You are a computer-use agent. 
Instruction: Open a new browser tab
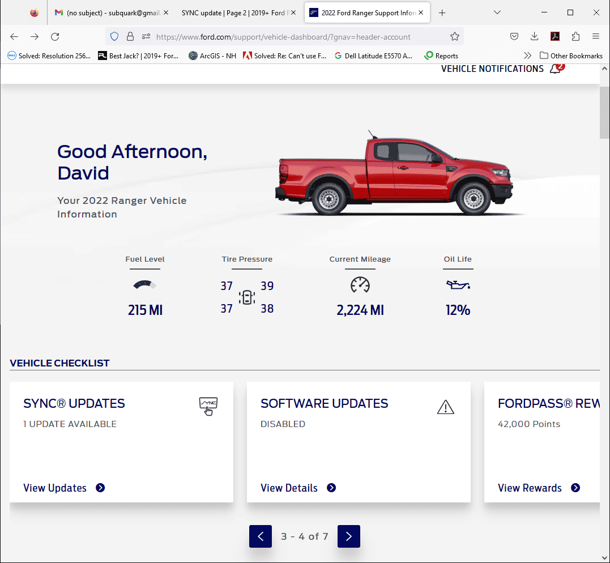click(x=442, y=13)
